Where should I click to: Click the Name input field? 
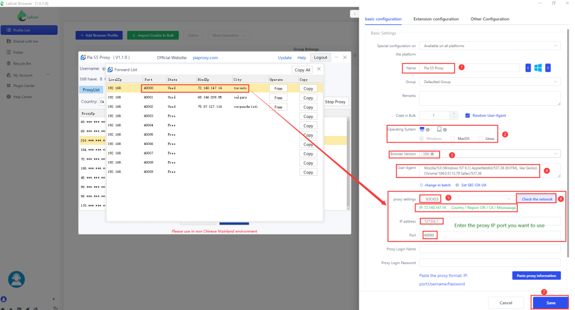469,68
